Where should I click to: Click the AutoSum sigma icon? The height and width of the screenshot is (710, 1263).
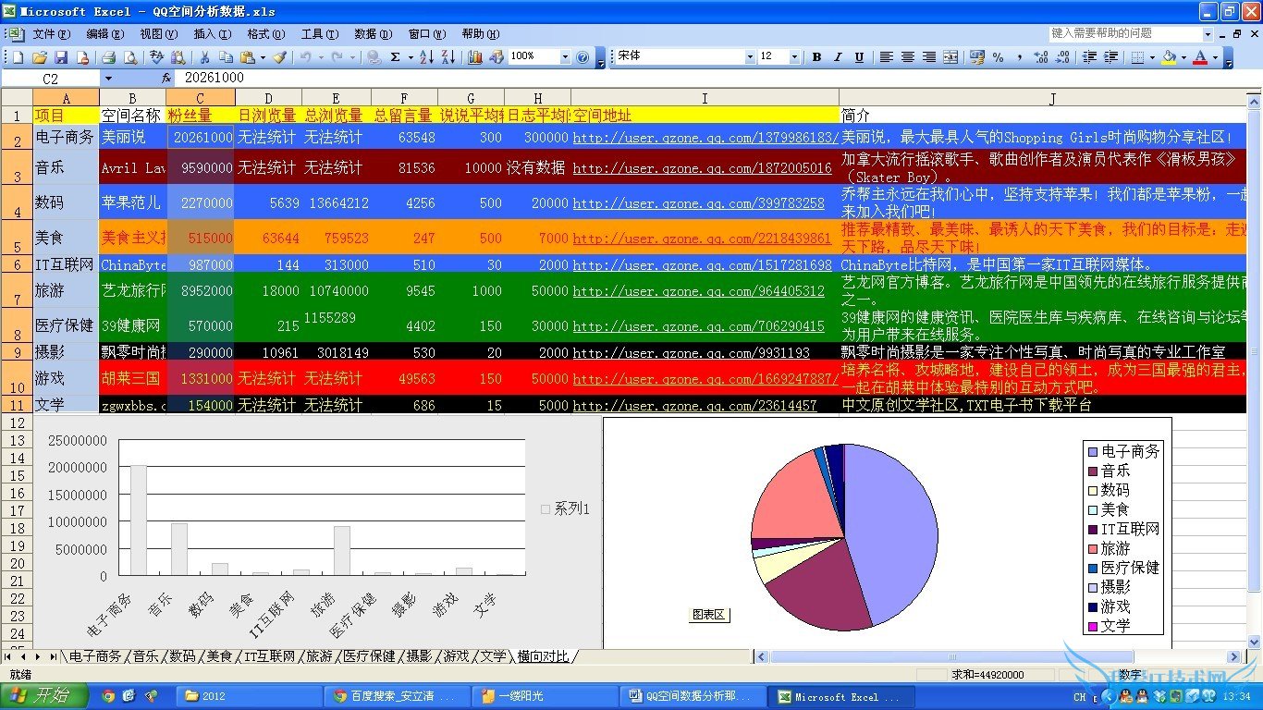[x=396, y=57]
